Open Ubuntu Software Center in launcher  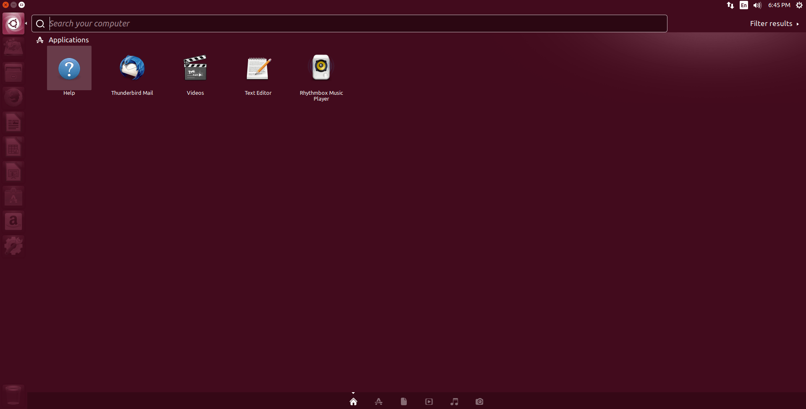pyautogui.click(x=13, y=196)
